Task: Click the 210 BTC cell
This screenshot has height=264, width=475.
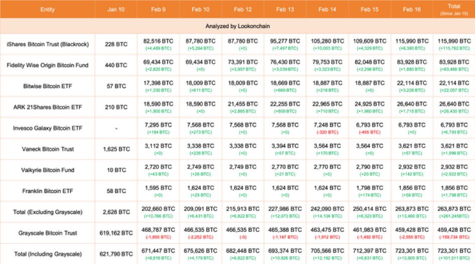Action: (x=116, y=107)
